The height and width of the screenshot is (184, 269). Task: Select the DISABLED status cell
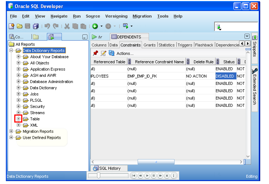226,76
